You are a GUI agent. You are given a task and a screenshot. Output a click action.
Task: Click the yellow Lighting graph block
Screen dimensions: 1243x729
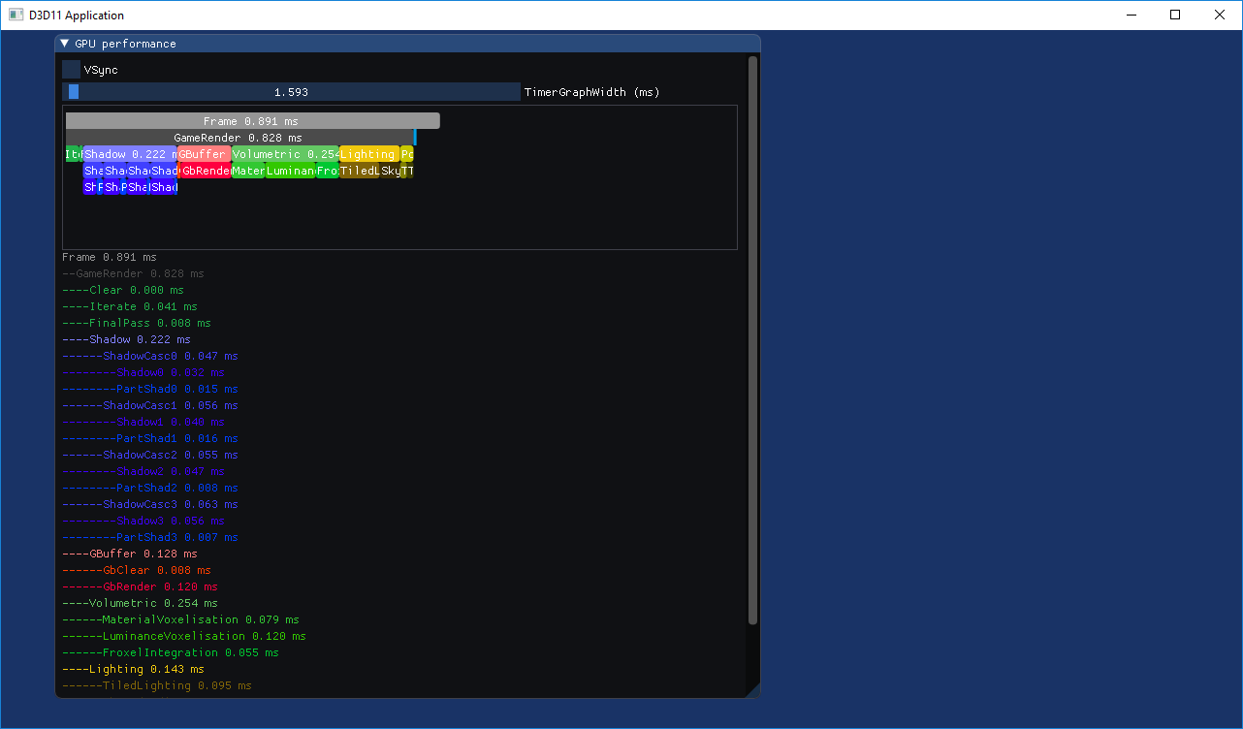point(369,154)
